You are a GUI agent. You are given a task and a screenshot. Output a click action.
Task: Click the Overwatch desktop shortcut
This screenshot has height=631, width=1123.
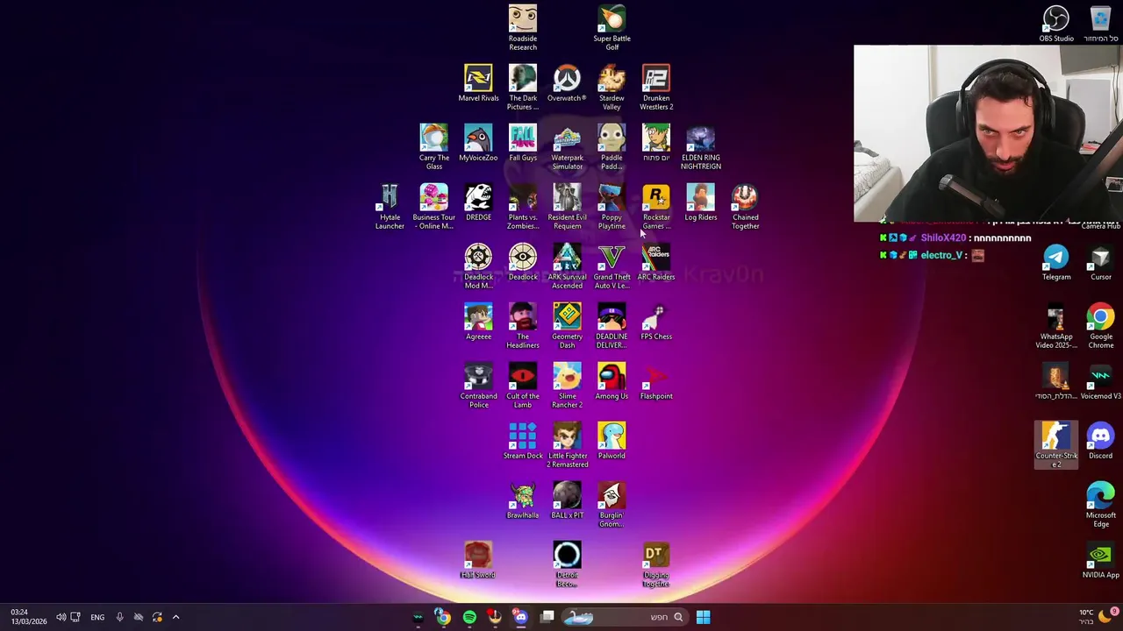[x=567, y=83]
